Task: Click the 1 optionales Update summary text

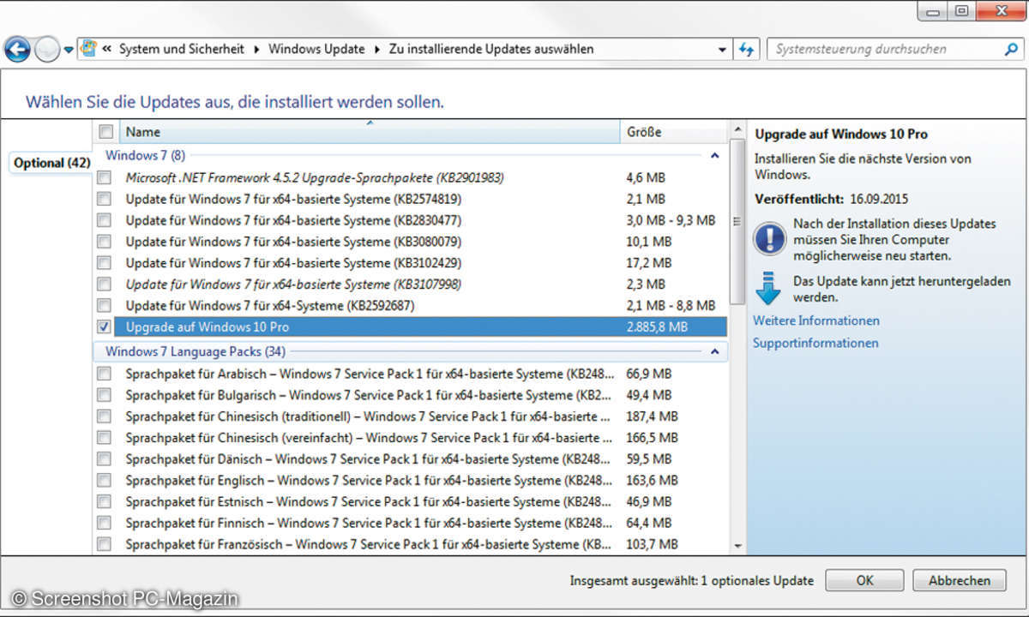Action: pos(758,580)
